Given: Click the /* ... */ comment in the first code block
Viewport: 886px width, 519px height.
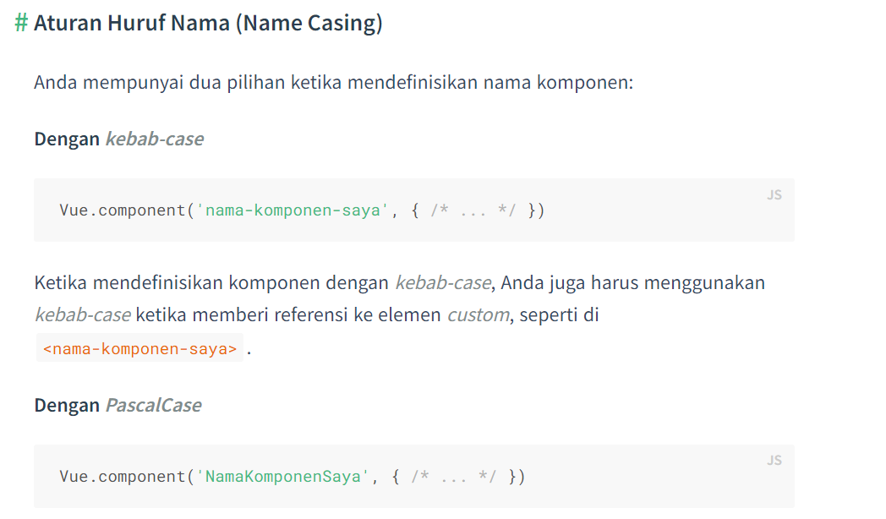Looking at the screenshot, I should tap(473, 210).
